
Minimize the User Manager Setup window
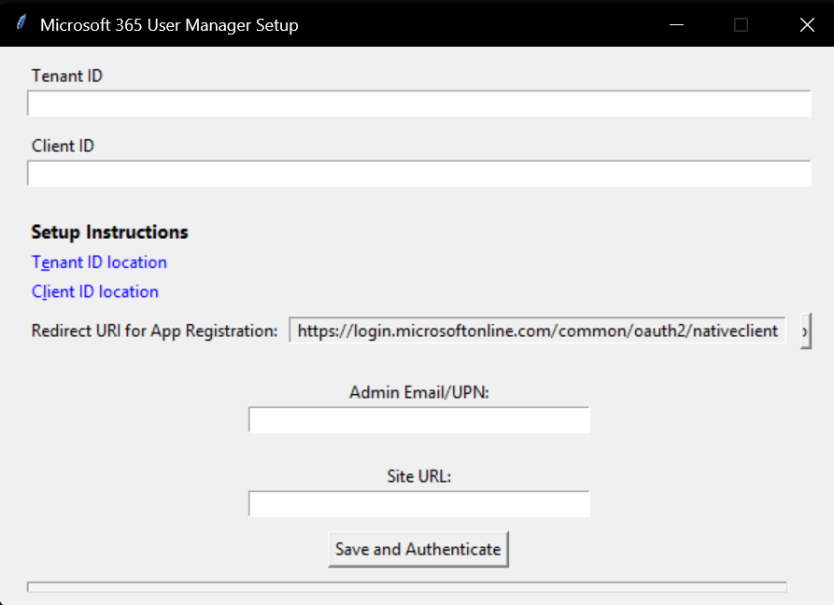pos(676,24)
